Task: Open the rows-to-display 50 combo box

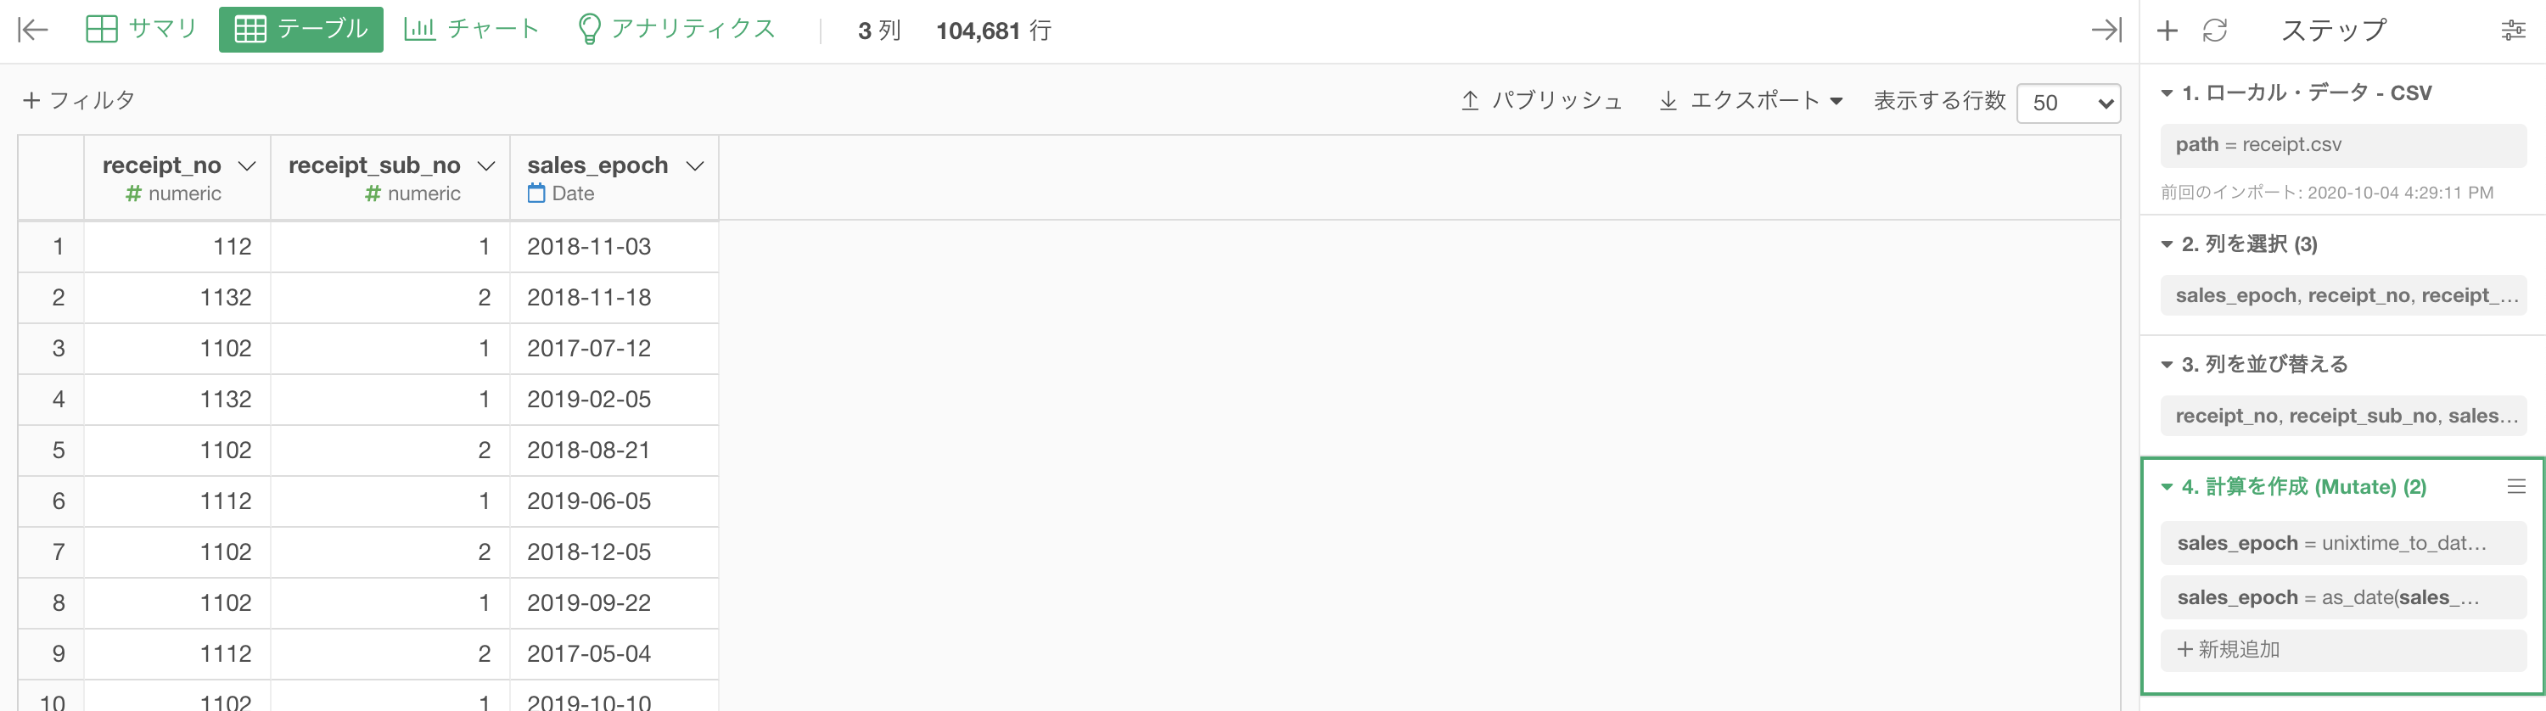Action: (x=2067, y=103)
